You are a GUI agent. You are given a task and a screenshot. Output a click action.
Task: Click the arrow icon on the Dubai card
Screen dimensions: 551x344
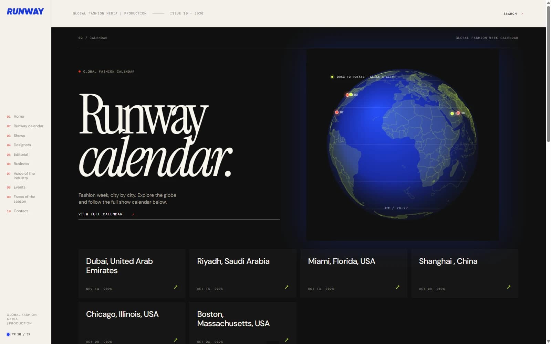coord(176,287)
